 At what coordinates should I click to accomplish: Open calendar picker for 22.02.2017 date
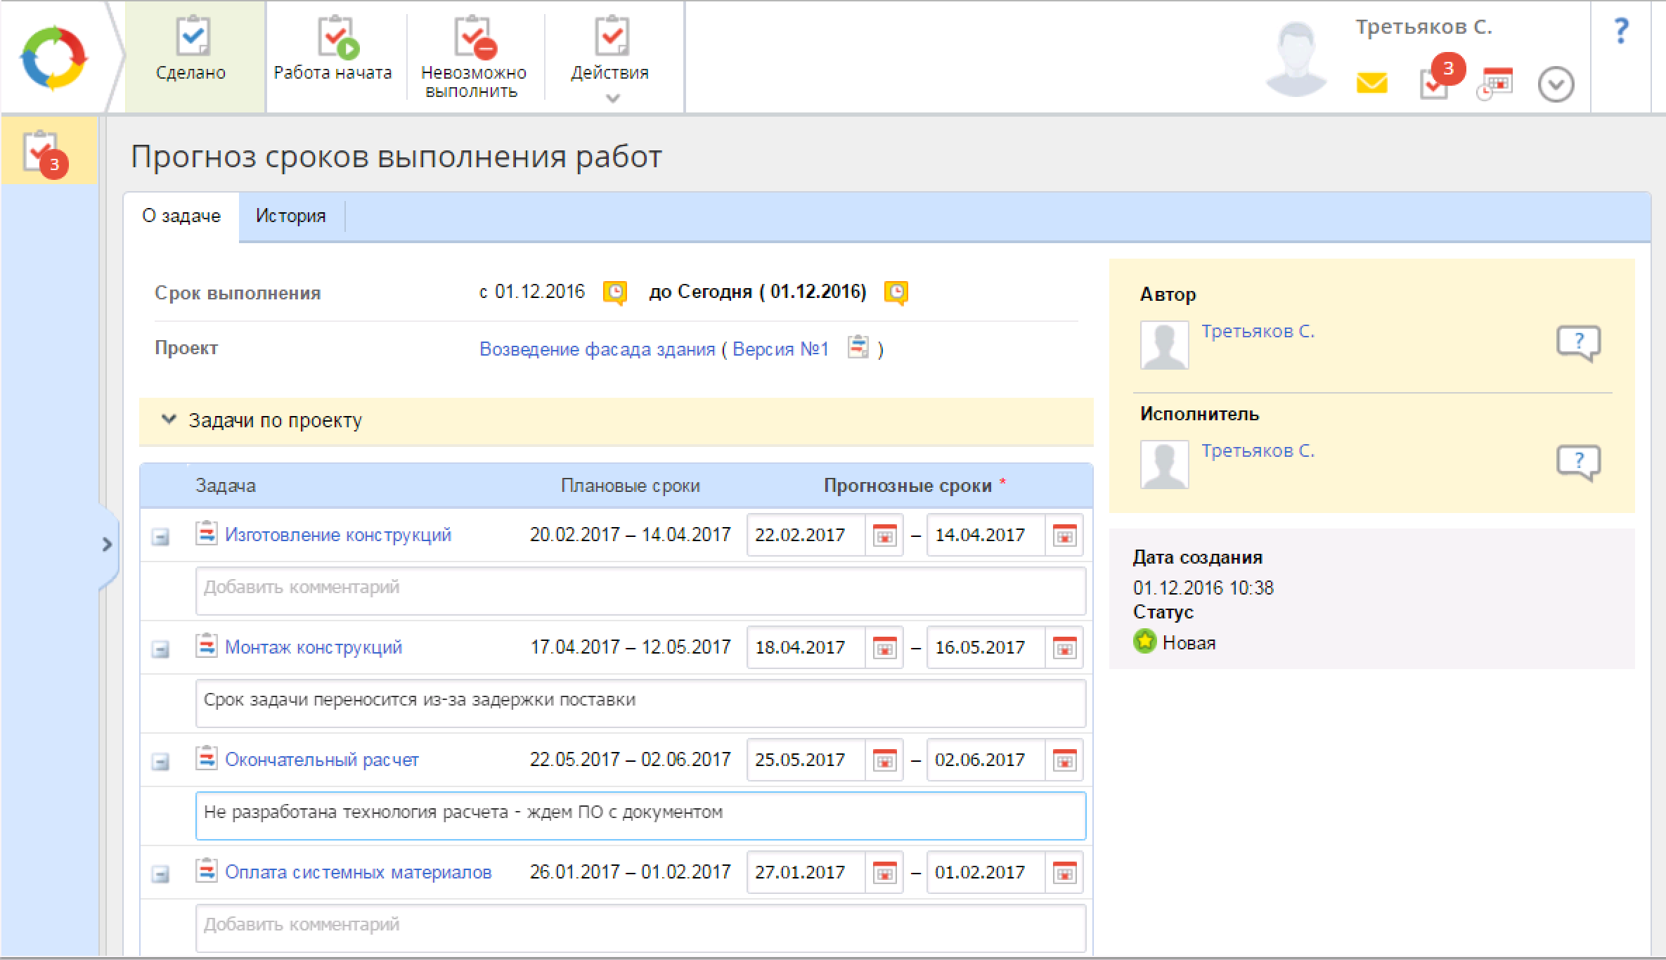(884, 536)
